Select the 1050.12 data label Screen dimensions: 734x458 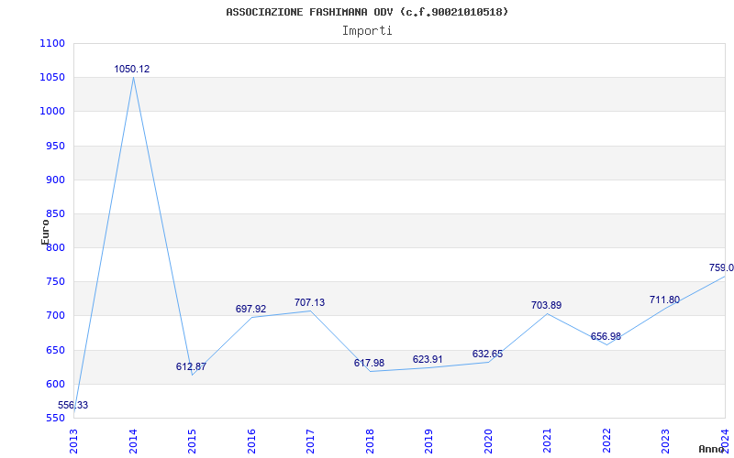point(132,70)
